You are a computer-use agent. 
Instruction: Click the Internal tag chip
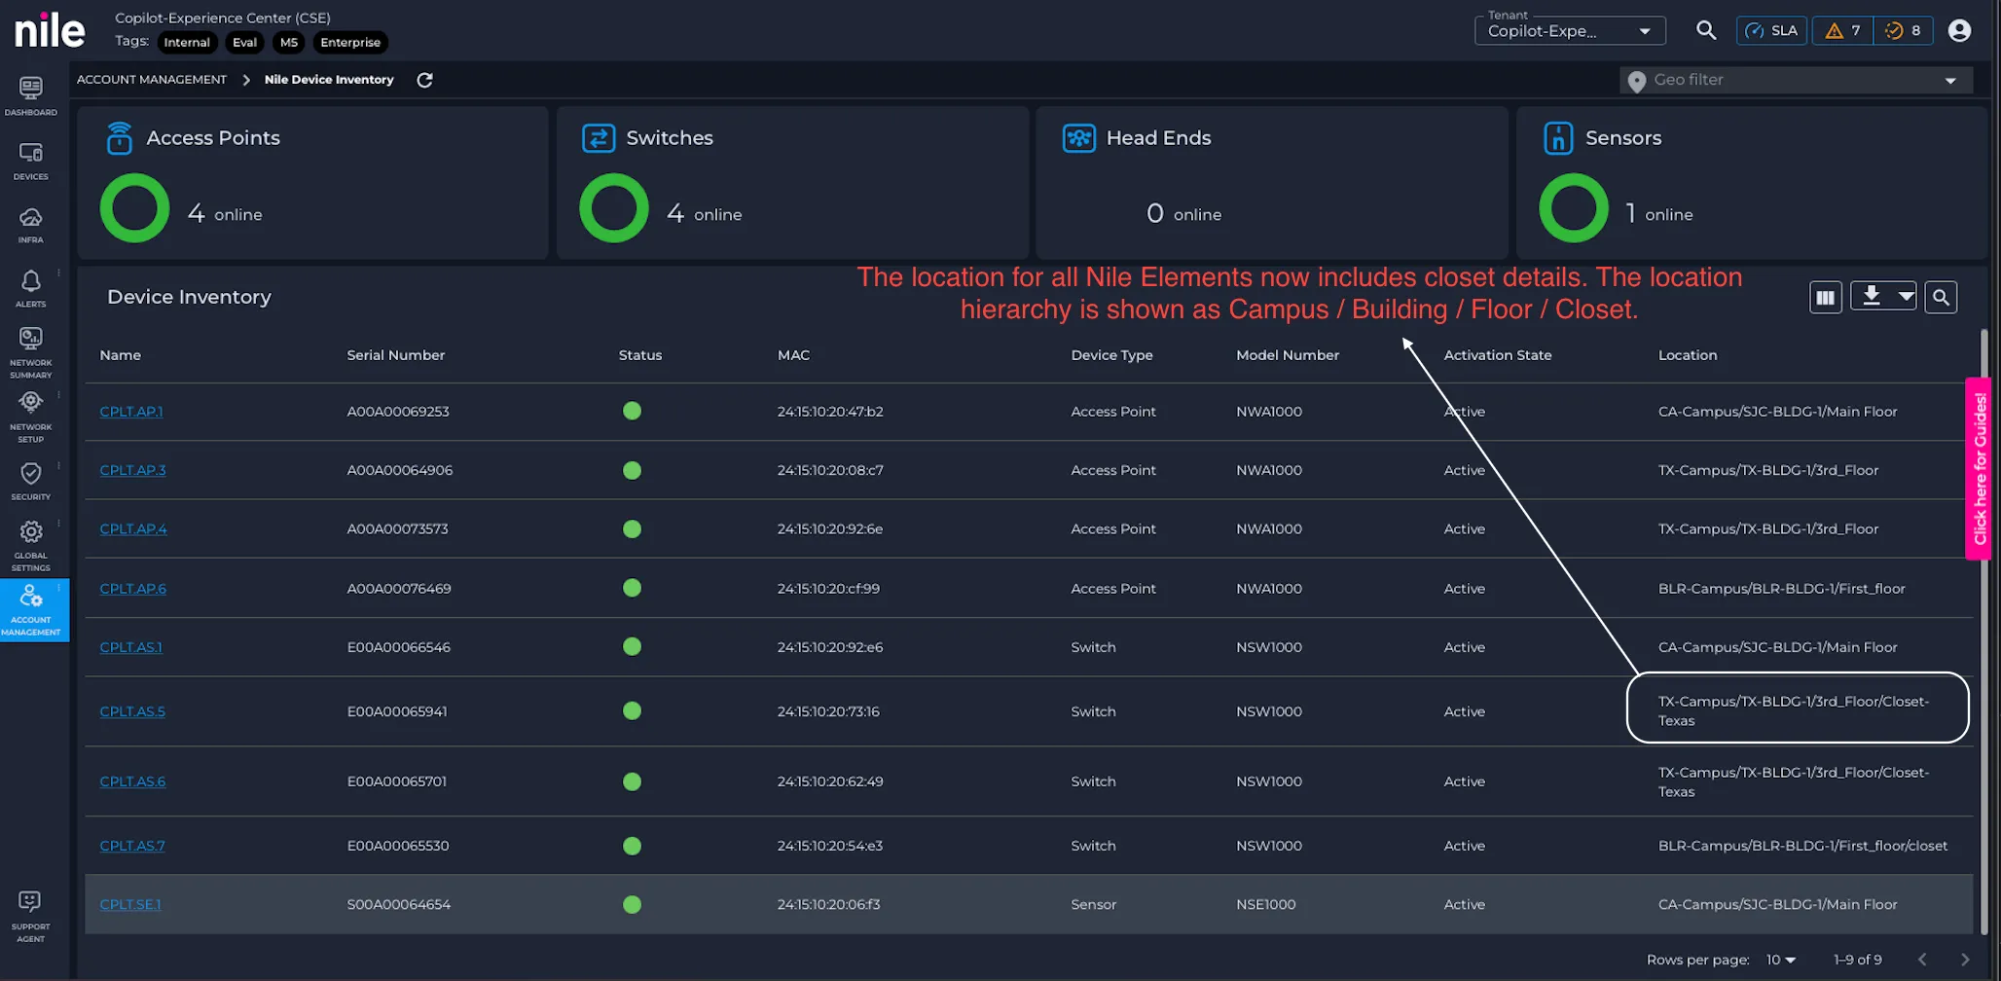pyautogui.click(x=187, y=43)
